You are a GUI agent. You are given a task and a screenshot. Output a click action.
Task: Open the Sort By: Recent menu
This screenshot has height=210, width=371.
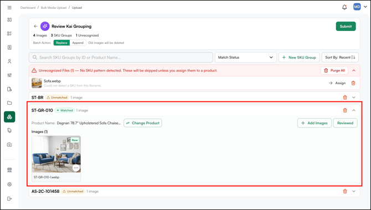(x=340, y=57)
